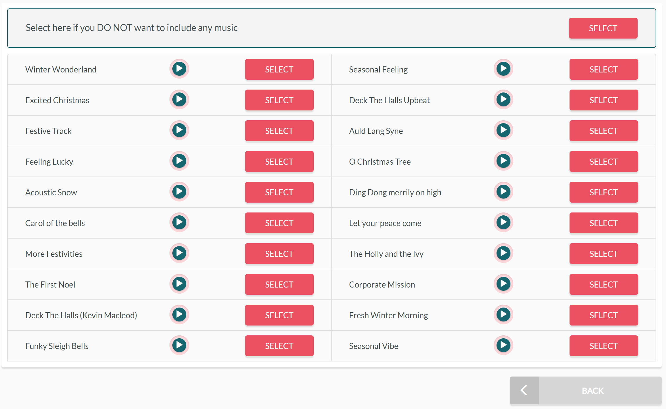Viewport: 666px width, 409px height.
Task: Select the Auld Lang Syne track
Action: (x=604, y=131)
